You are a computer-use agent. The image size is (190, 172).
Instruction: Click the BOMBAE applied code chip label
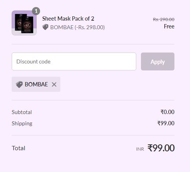point(36,84)
